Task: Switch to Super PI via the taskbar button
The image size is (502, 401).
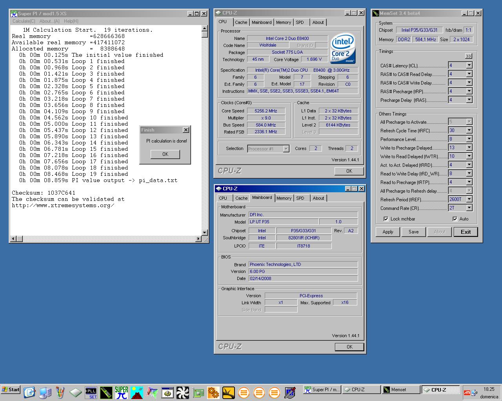Action: 322,390
